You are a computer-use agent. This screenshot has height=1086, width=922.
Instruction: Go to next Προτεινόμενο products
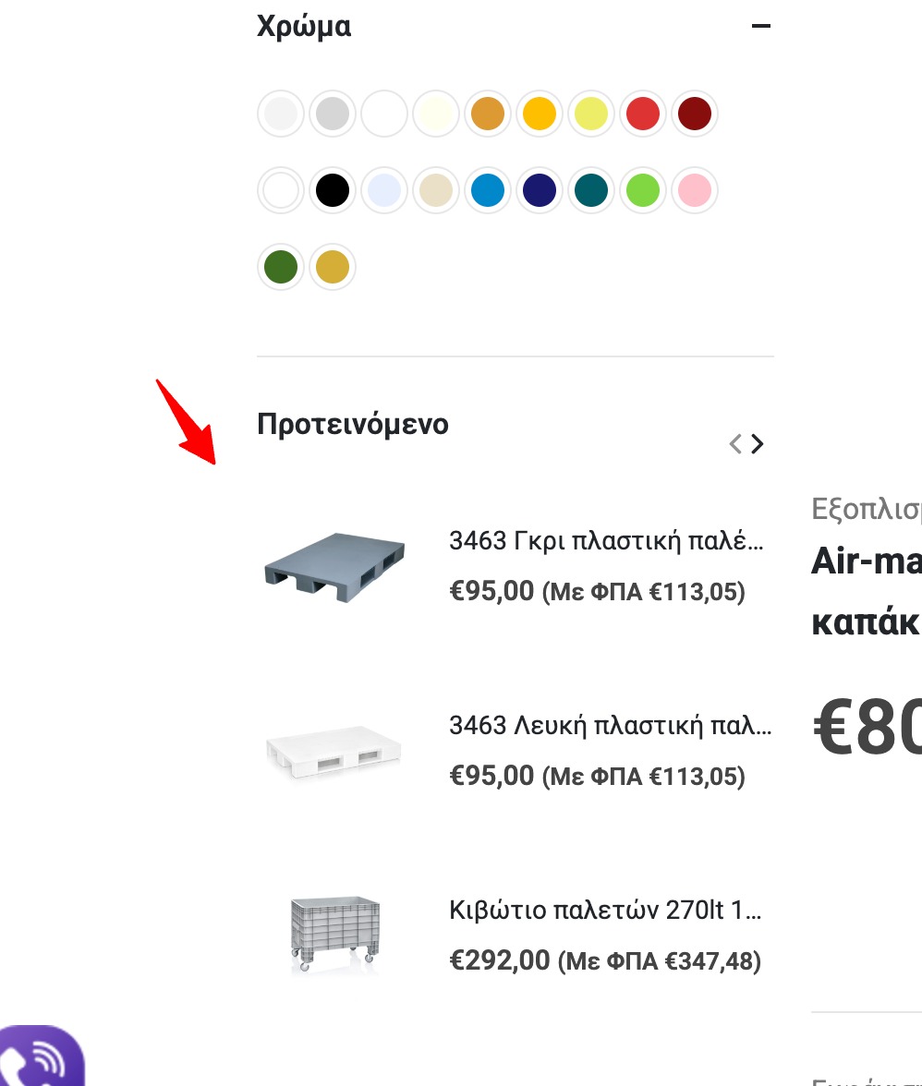[758, 444]
